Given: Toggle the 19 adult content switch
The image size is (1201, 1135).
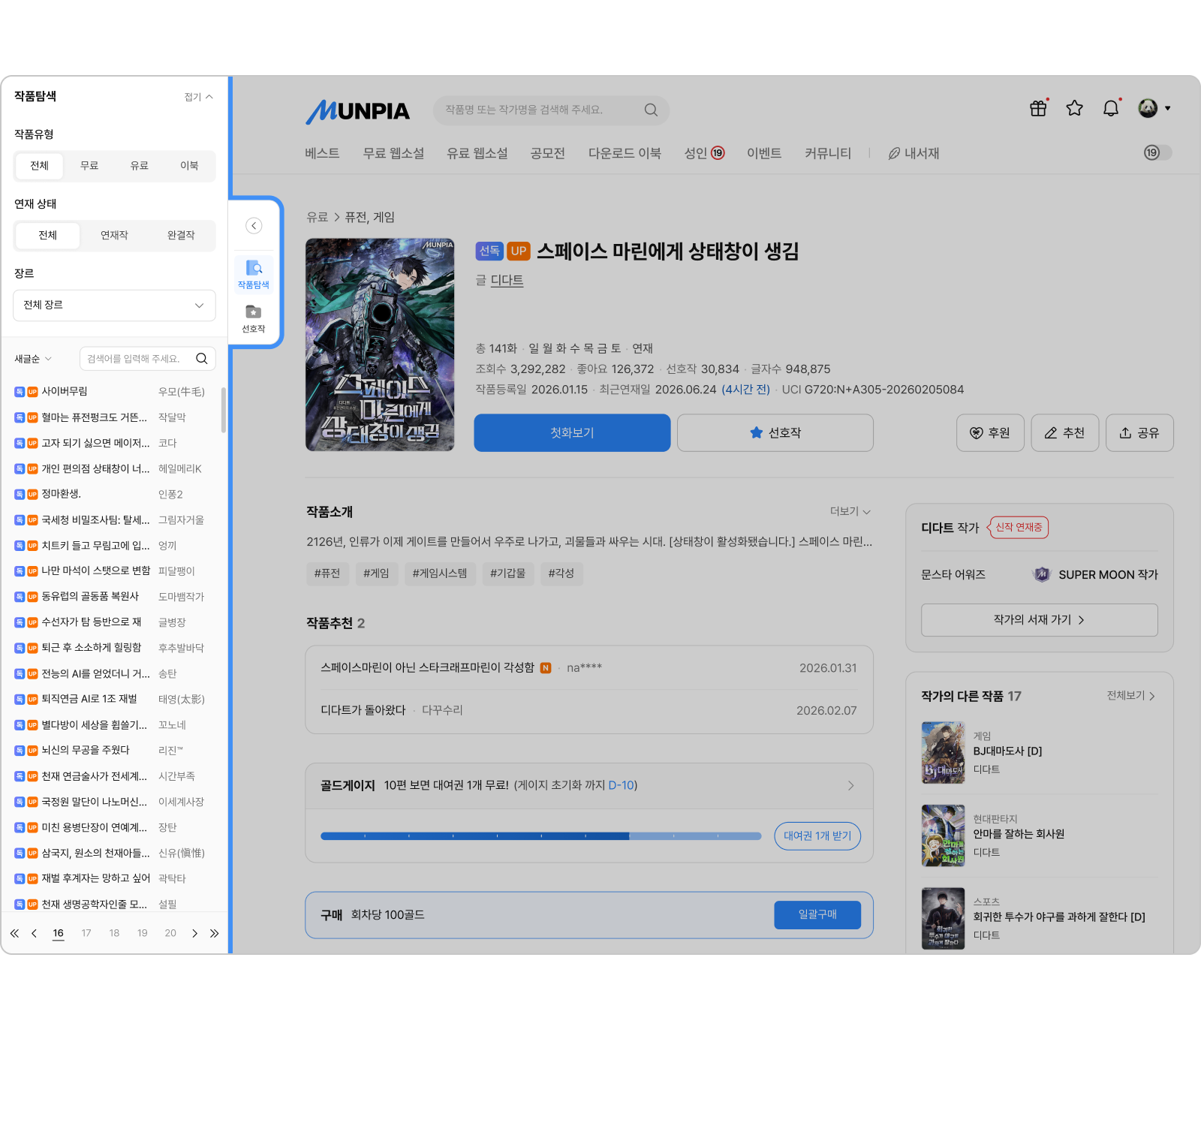Looking at the screenshot, I should click(x=1157, y=153).
